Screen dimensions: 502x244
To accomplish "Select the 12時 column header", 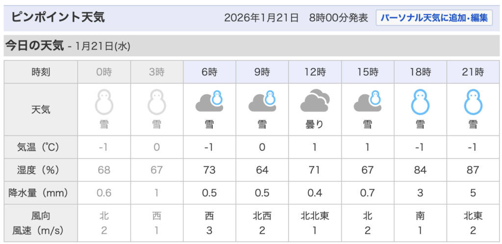I will (x=315, y=72).
